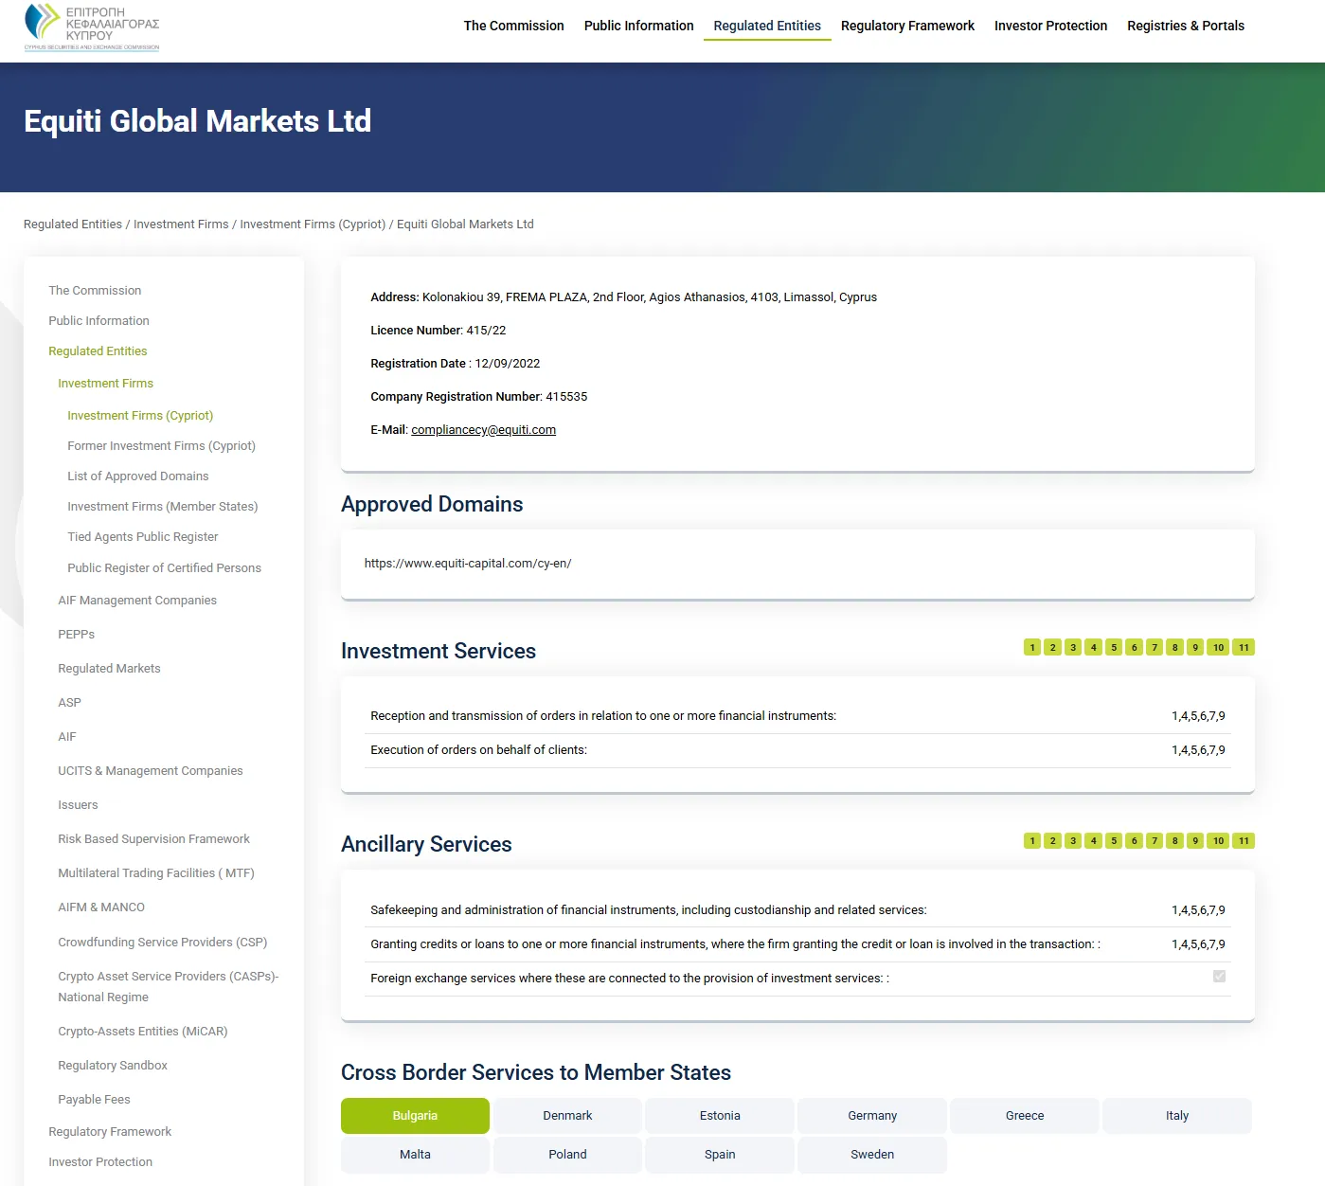The image size is (1325, 1186).
Task: Open the compliancecy@equiti.com email link
Action: pyautogui.click(x=483, y=429)
